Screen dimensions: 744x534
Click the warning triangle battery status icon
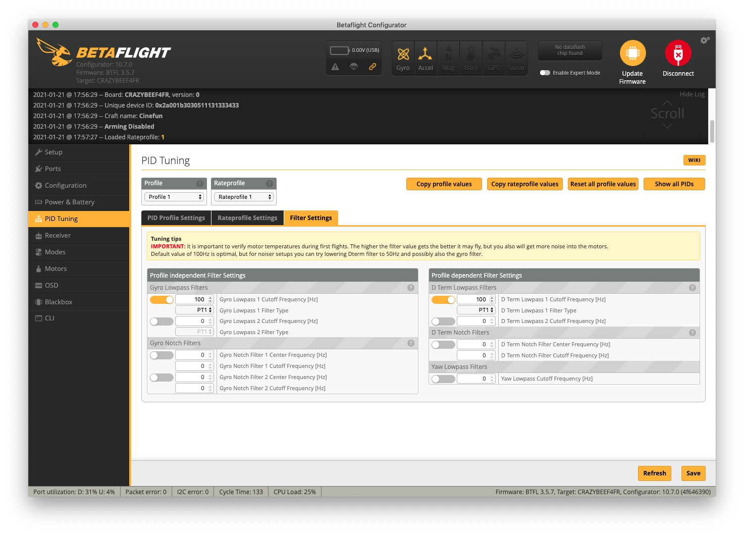[335, 67]
